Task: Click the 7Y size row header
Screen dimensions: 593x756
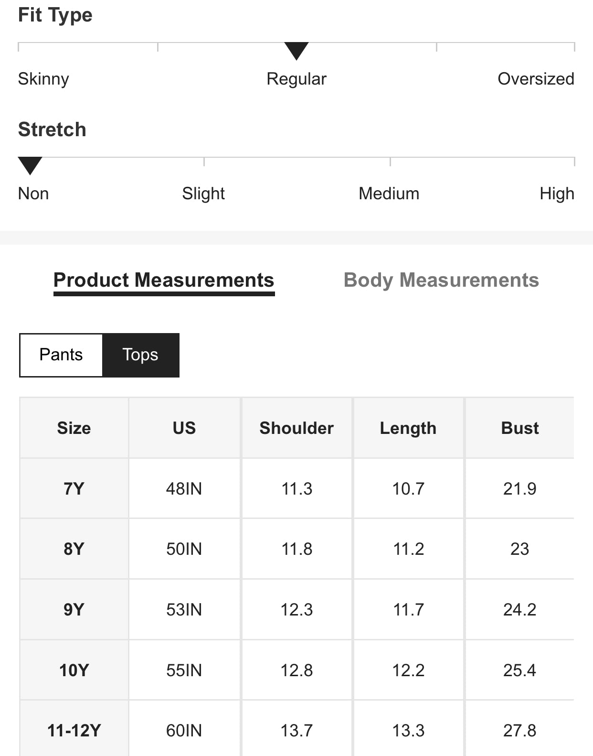Action: coord(74,489)
